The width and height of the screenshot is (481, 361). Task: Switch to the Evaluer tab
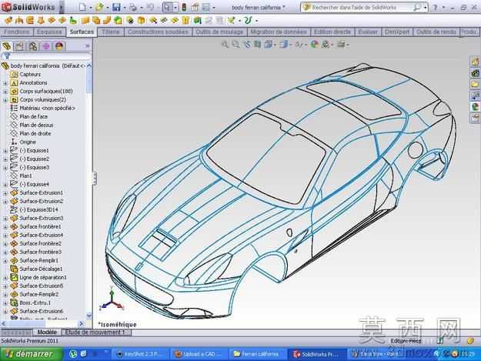tap(368, 32)
